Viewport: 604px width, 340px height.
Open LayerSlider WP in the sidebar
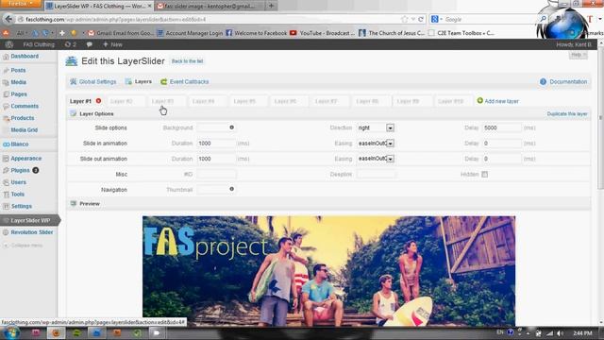point(30,220)
